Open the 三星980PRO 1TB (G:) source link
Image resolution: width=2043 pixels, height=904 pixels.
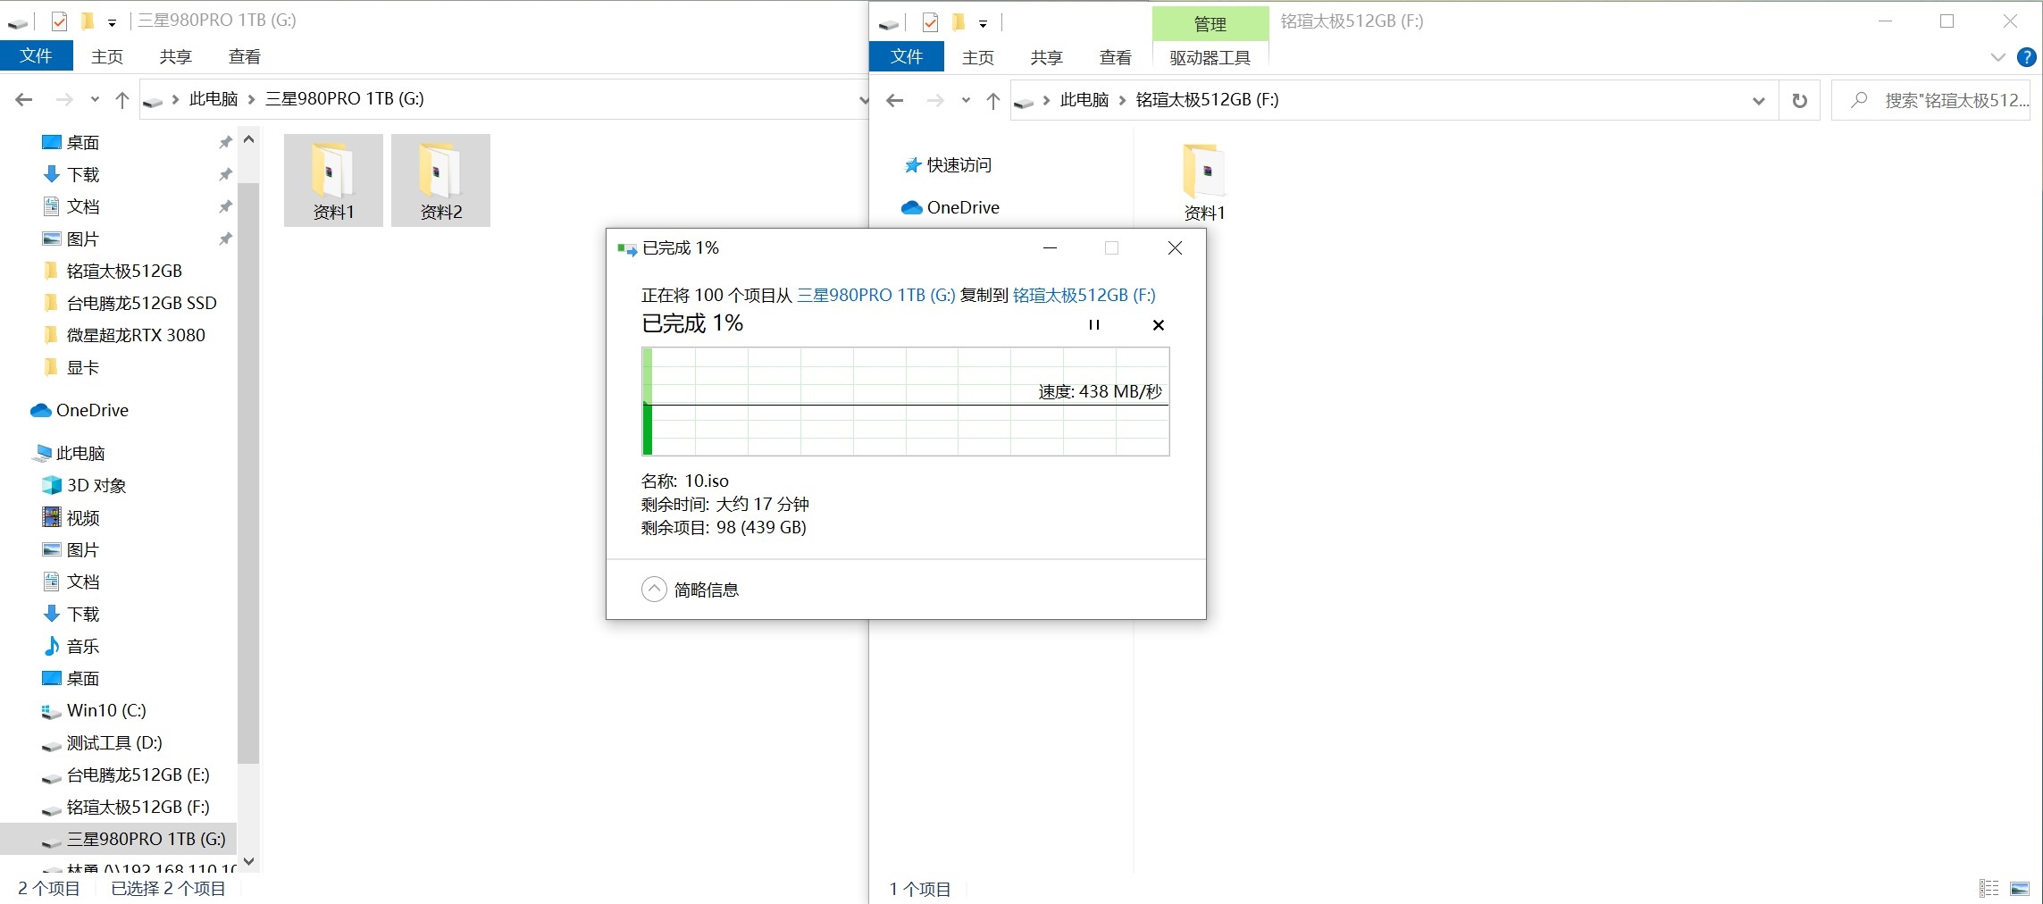(x=875, y=296)
